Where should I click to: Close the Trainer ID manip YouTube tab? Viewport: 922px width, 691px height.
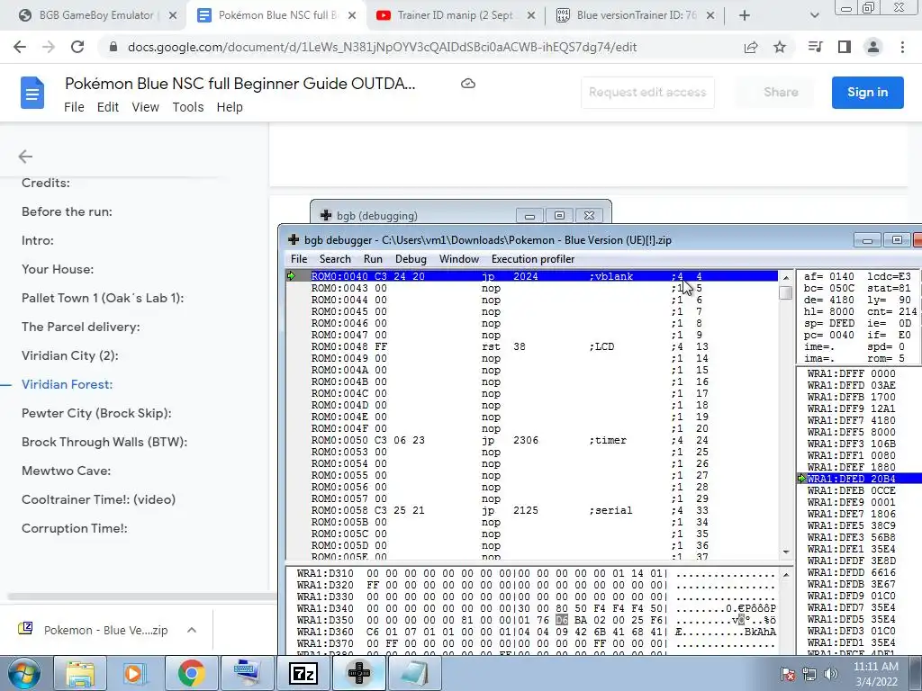pyautogui.click(x=531, y=15)
